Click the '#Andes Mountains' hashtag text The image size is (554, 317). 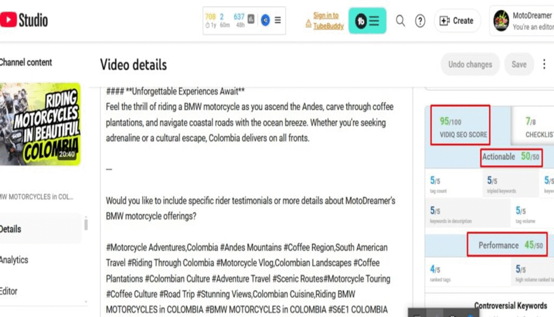(x=250, y=247)
